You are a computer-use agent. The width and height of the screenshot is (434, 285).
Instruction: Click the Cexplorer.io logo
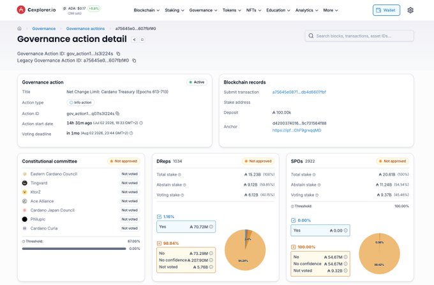click(x=36, y=10)
